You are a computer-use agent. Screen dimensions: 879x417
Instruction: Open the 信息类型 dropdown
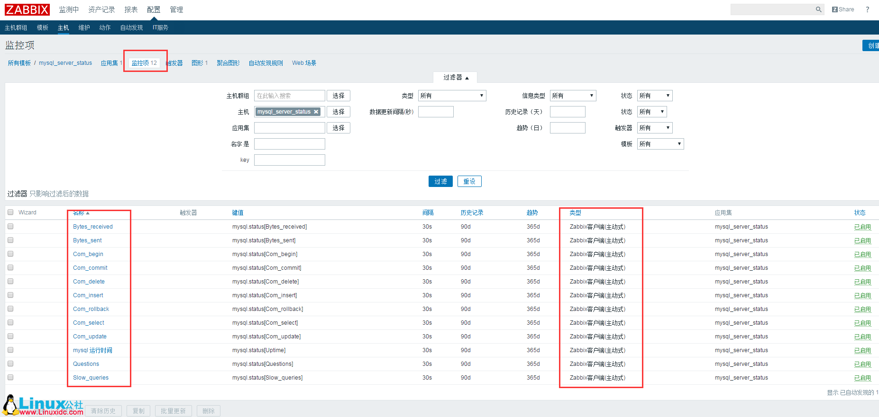(573, 96)
